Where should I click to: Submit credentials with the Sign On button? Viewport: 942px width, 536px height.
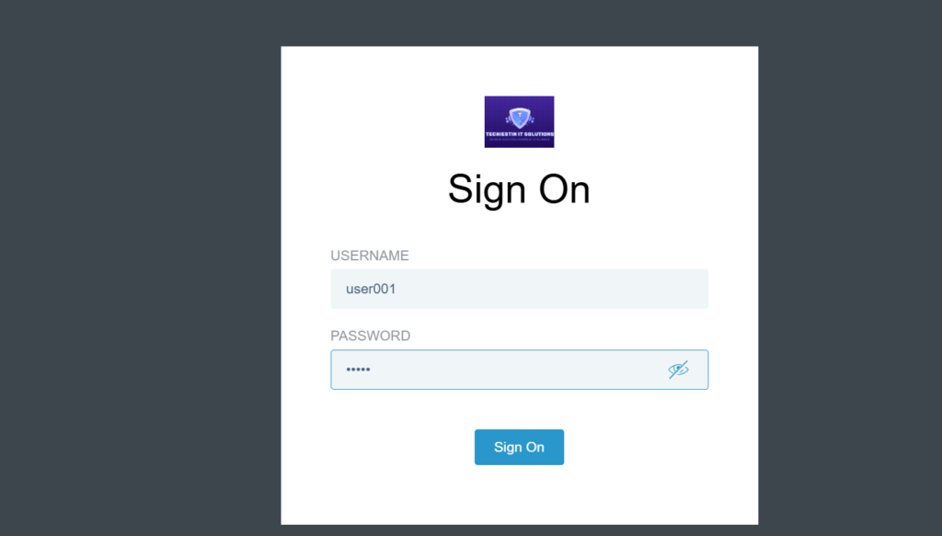pyautogui.click(x=519, y=447)
